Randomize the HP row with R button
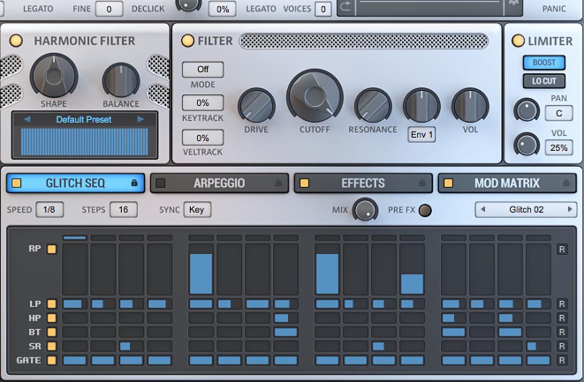The image size is (584, 382). (x=562, y=318)
